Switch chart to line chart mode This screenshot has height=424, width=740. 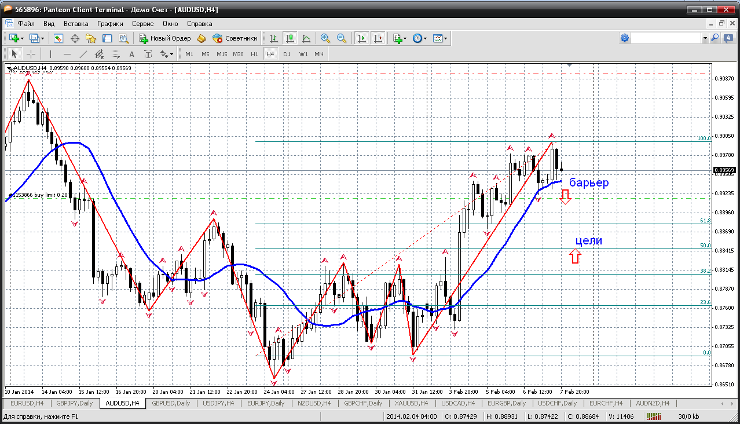click(x=306, y=38)
